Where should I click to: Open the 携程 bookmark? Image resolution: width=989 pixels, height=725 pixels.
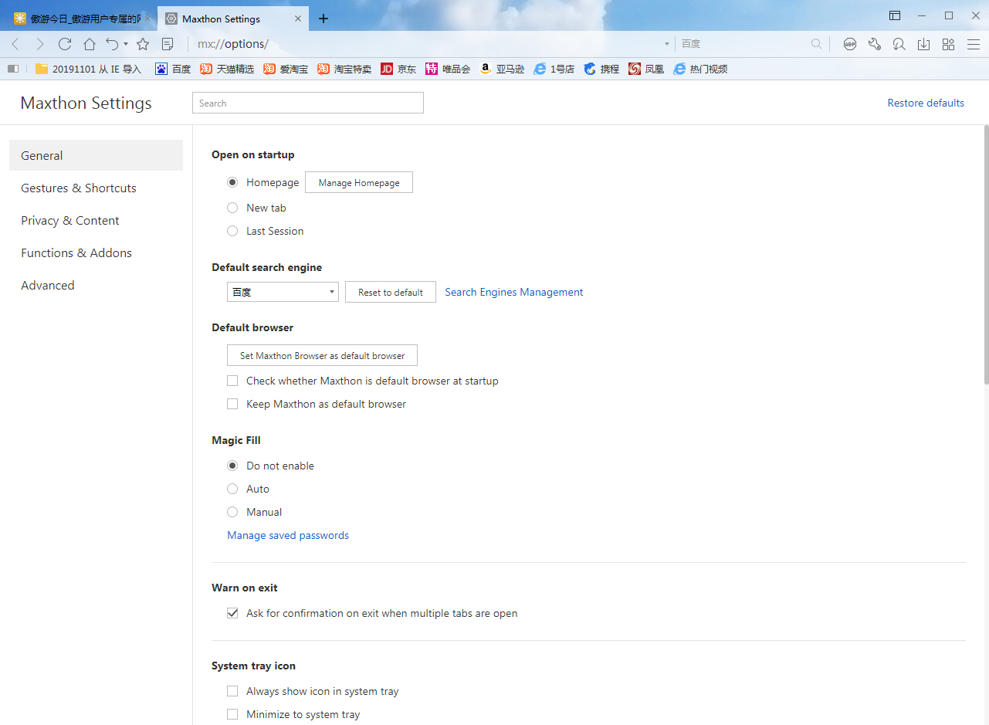click(601, 69)
